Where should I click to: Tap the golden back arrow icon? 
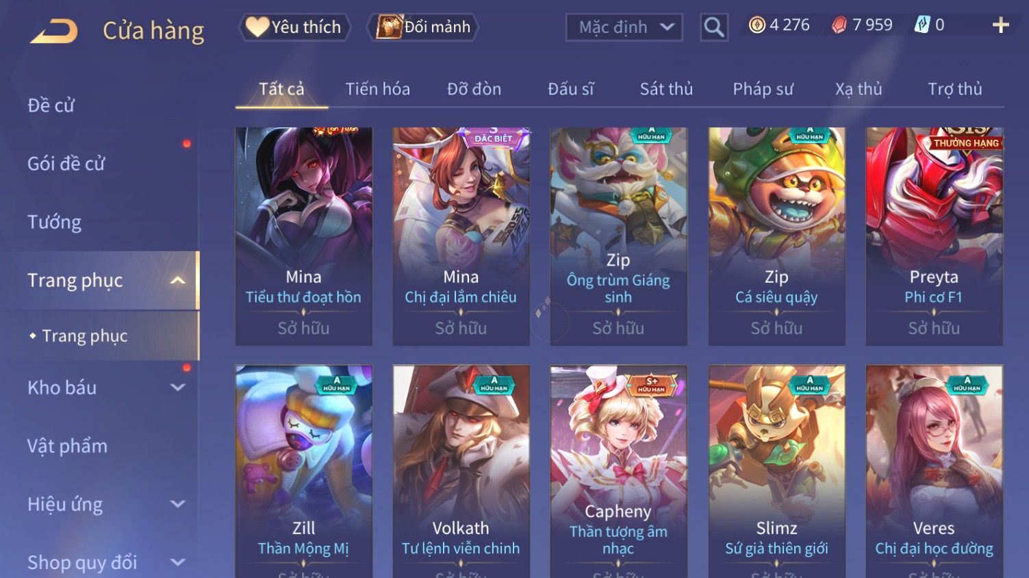[x=54, y=31]
